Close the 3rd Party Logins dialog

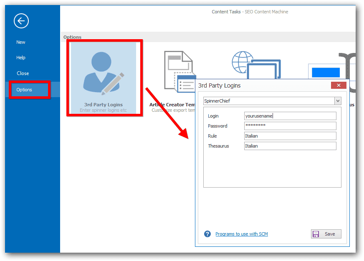tap(339, 85)
